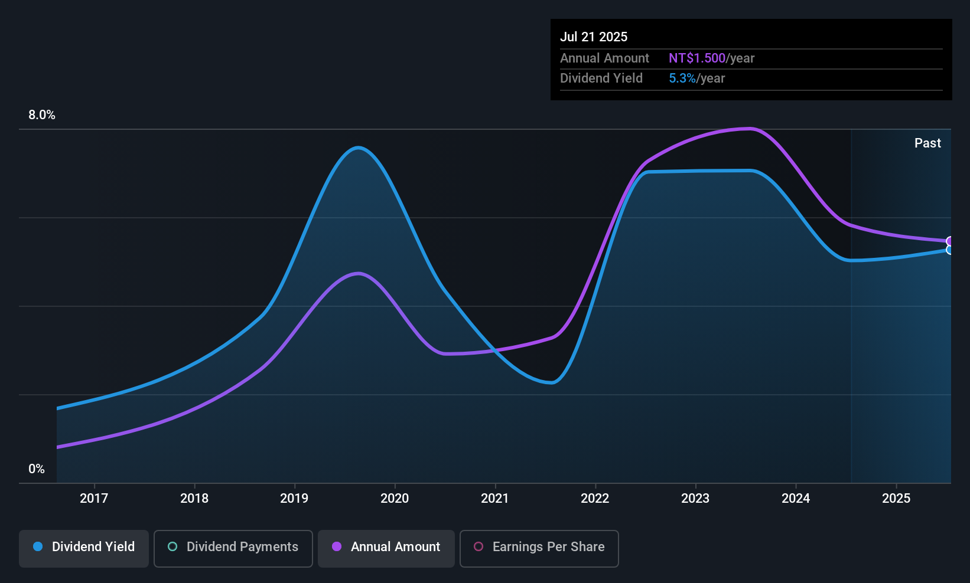The height and width of the screenshot is (583, 970).
Task: Click the 0% axis label
Action: tap(37, 468)
